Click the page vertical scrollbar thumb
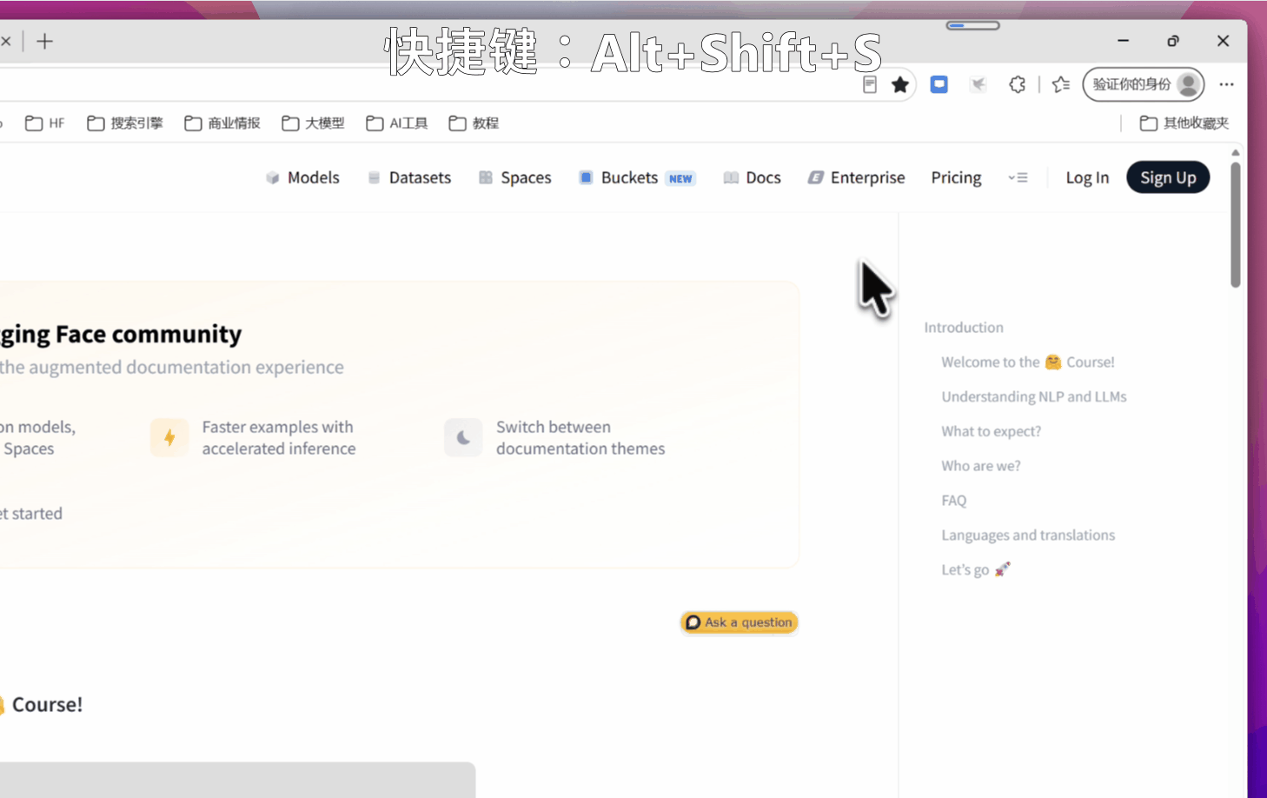This screenshot has height=798, width=1267. (x=1236, y=224)
